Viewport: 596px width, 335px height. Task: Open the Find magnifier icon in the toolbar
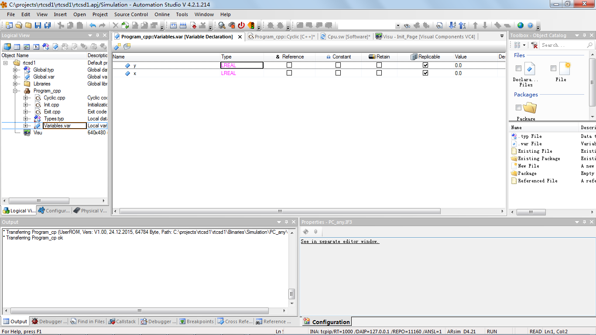pyautogui.click(x=222, y=25)
